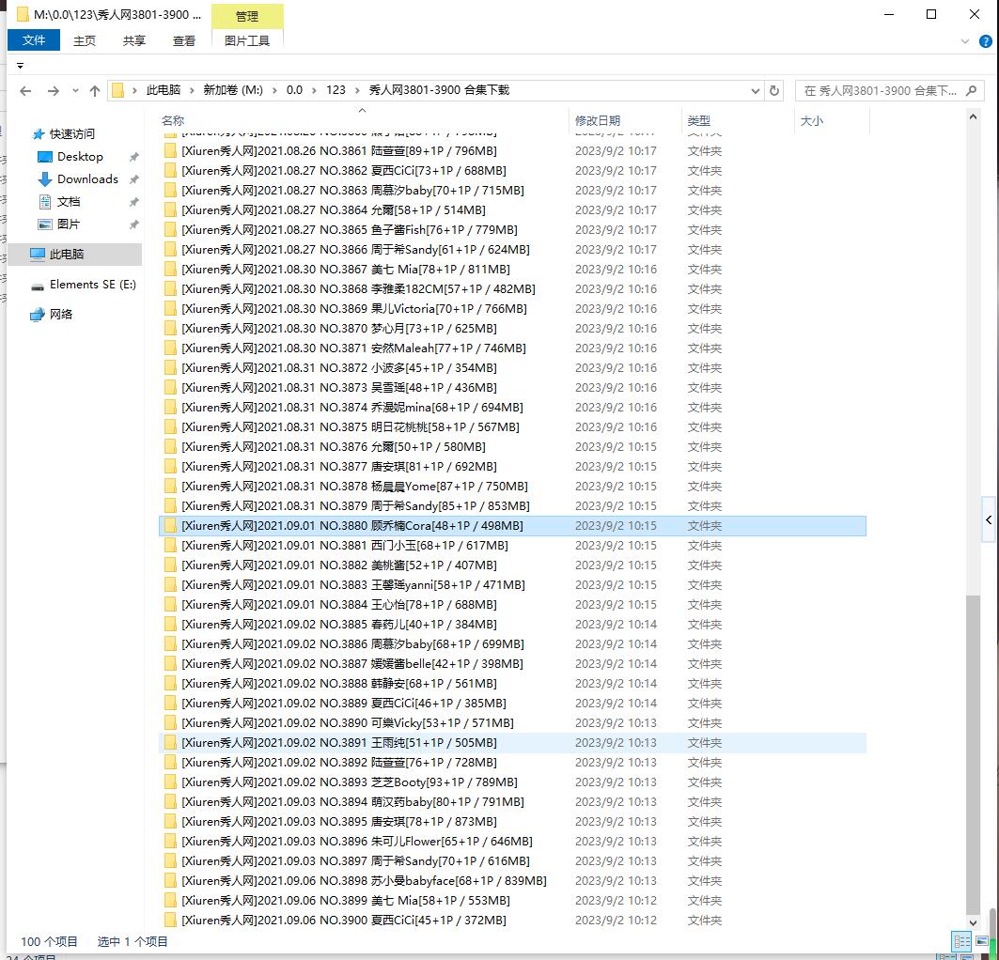Switch to large thumbnails view icon

point(982,941)
